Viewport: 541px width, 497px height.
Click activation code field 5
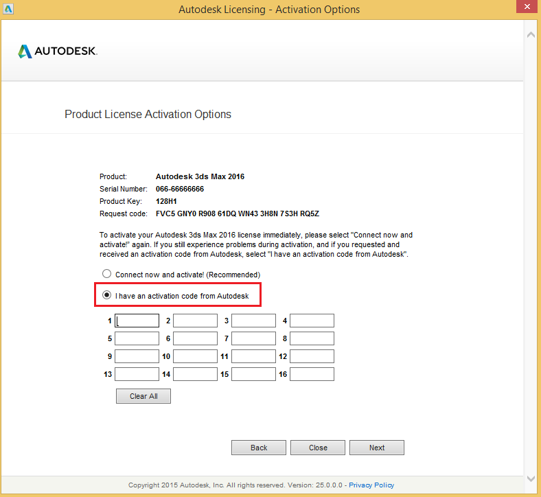pyautogui.click(x=137, y=338)
